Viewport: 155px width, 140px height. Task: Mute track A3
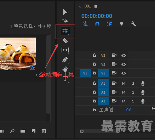(x=124, y=101)
